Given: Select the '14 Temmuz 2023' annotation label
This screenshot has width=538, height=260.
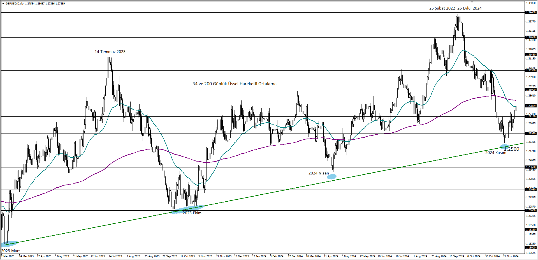Looking at the screenshot, I should pos(110,52).
